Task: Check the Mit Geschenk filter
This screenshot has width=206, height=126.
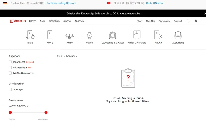Action: [x=10, y=67]
